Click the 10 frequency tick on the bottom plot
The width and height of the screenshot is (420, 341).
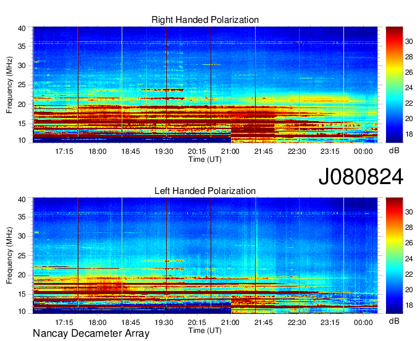[x=22, y=311]
